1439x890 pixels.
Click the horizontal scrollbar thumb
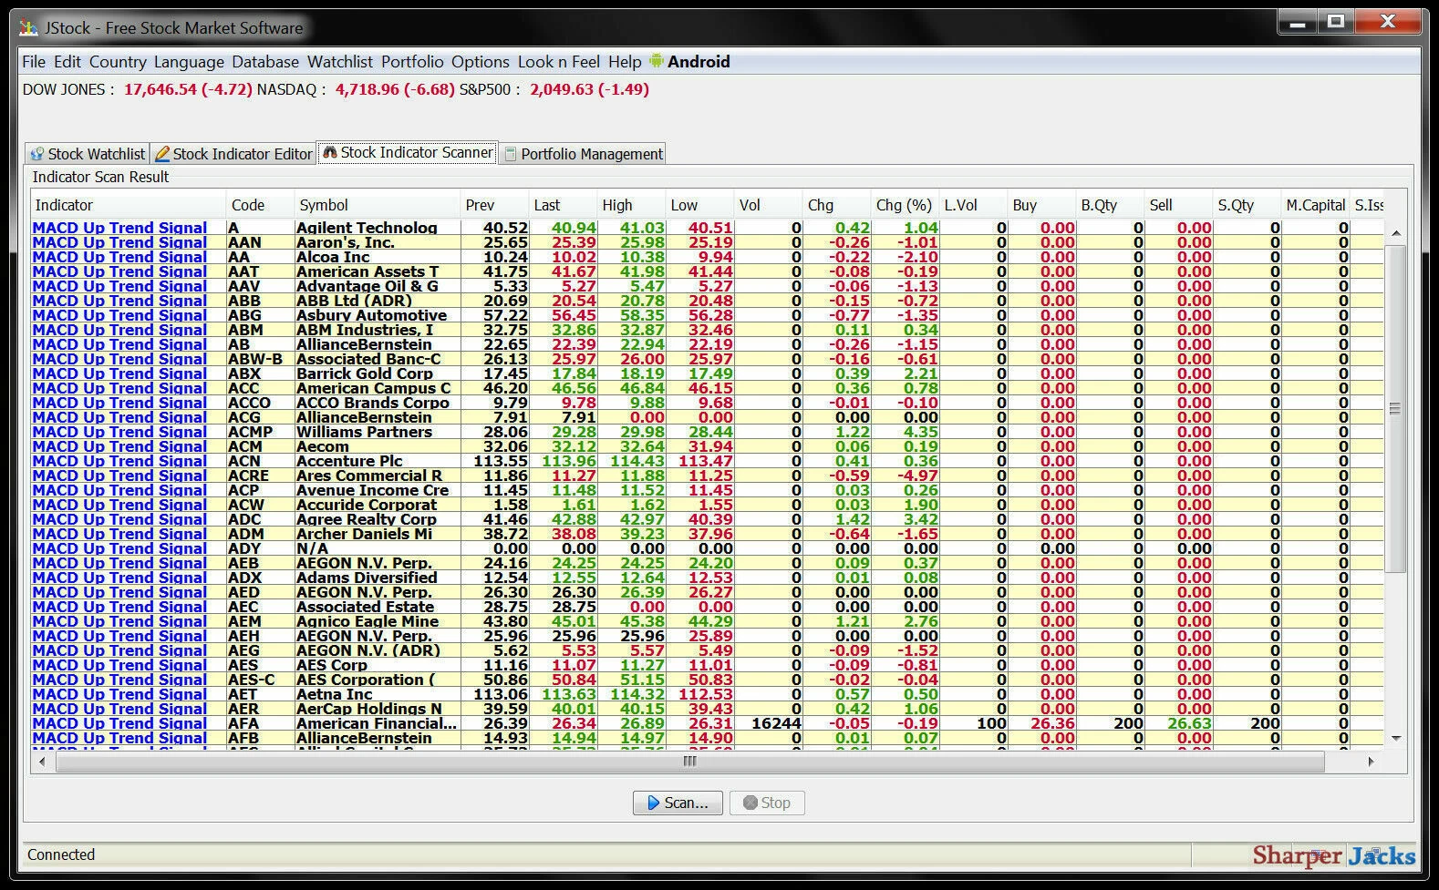690,762
